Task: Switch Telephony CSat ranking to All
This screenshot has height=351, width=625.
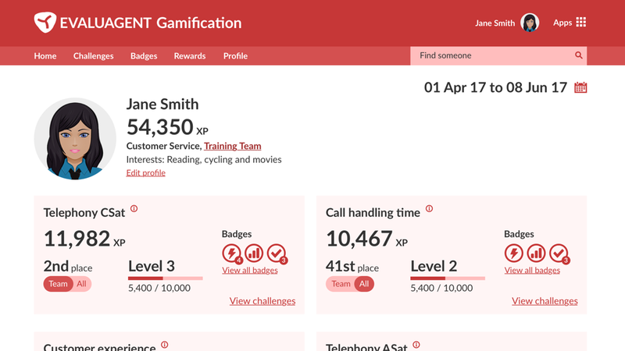Action: (82, 284)
